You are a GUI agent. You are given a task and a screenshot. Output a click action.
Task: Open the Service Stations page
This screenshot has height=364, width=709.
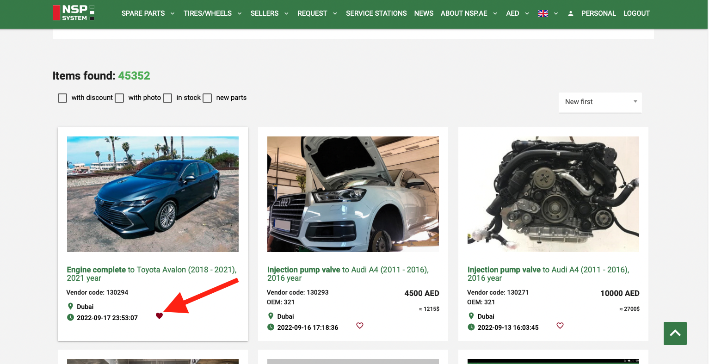point(376,13)
